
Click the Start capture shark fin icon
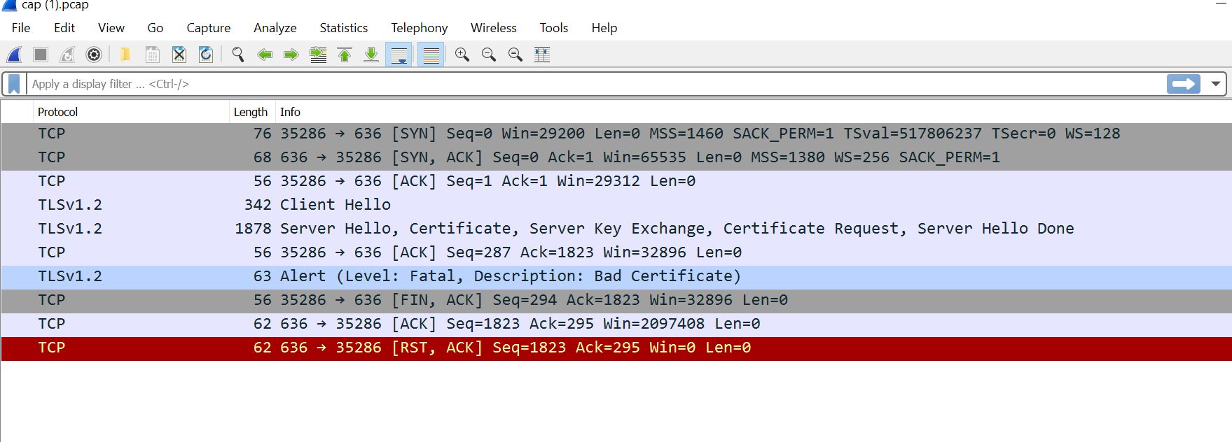tap(15, 55)
